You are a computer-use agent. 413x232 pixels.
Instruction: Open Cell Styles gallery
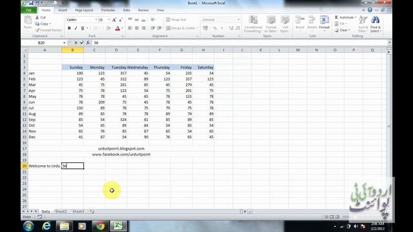[285, 24]
